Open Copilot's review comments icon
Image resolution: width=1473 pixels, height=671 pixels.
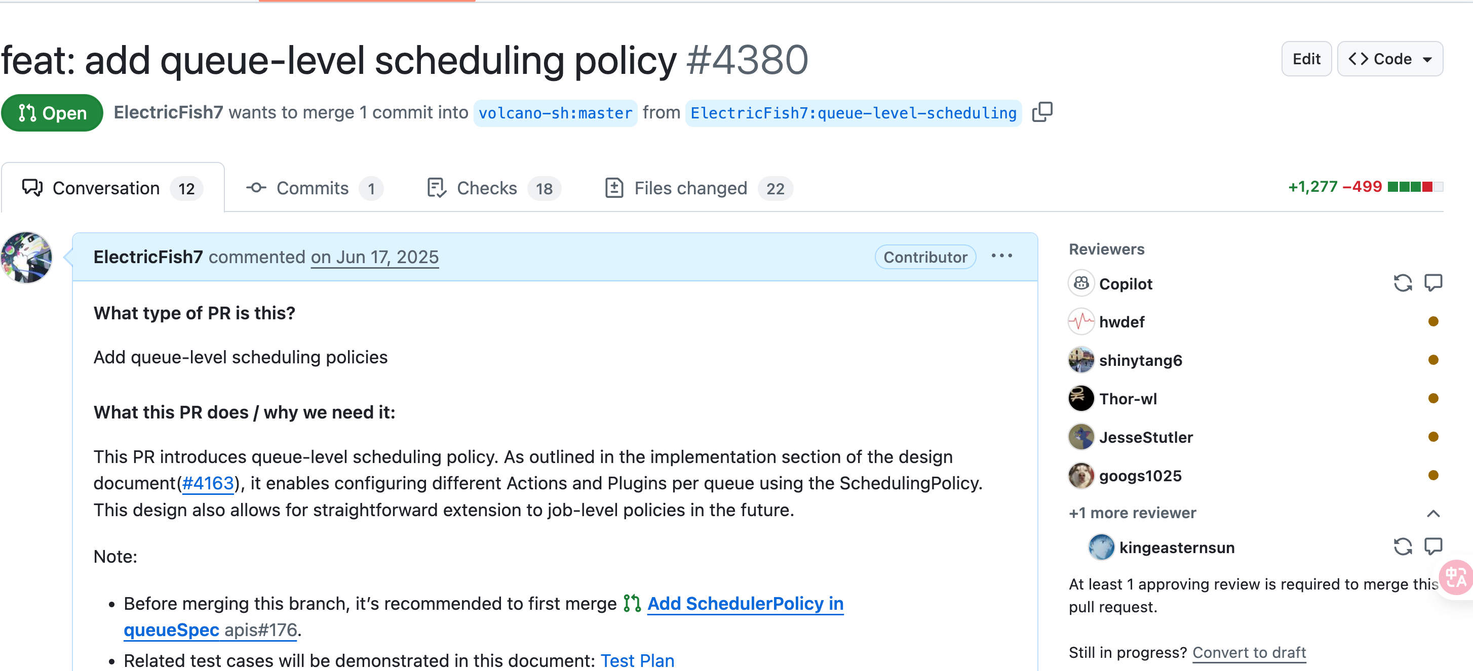pyautogui.click(x=1433, y=283)
